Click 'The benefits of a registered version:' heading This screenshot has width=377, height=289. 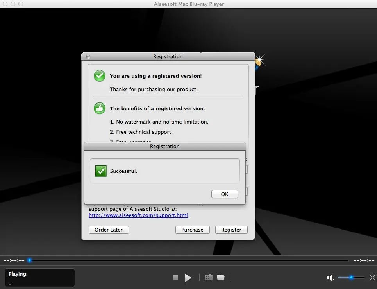coord(157,109)
